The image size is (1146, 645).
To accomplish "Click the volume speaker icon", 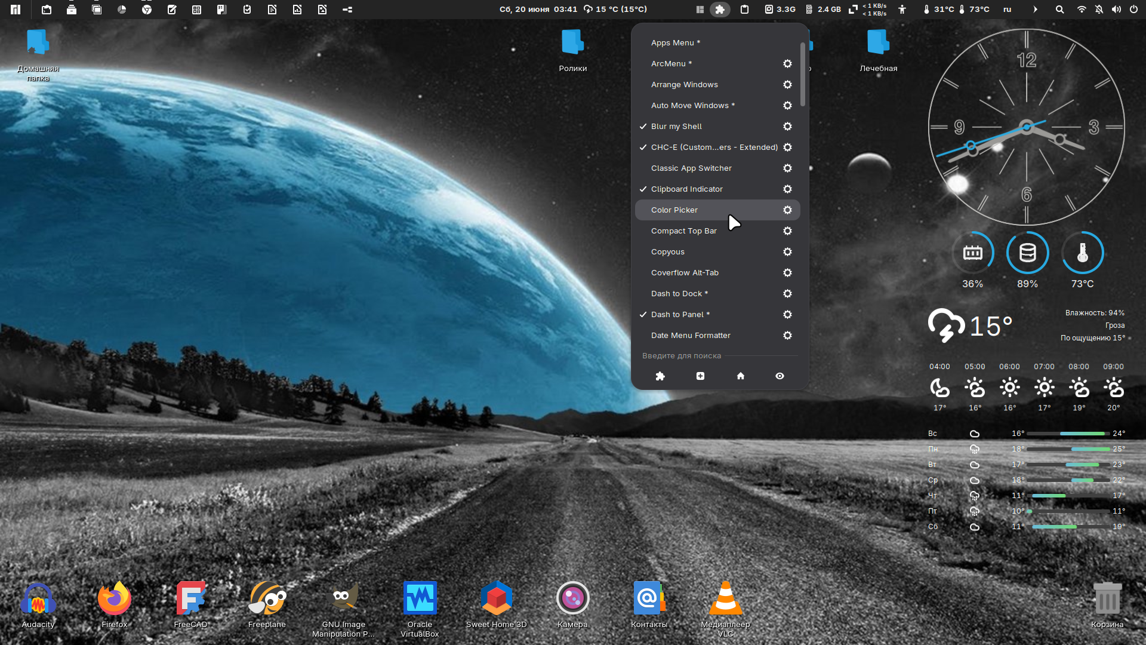I will [1116, 10].
